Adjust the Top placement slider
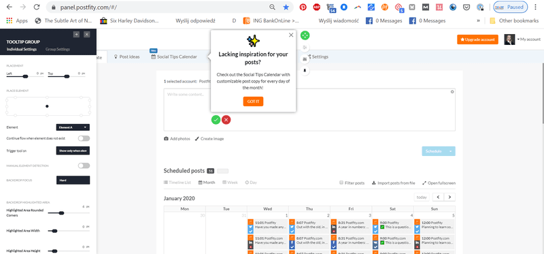The image size is (544, 254). click(x=67, y=76)
